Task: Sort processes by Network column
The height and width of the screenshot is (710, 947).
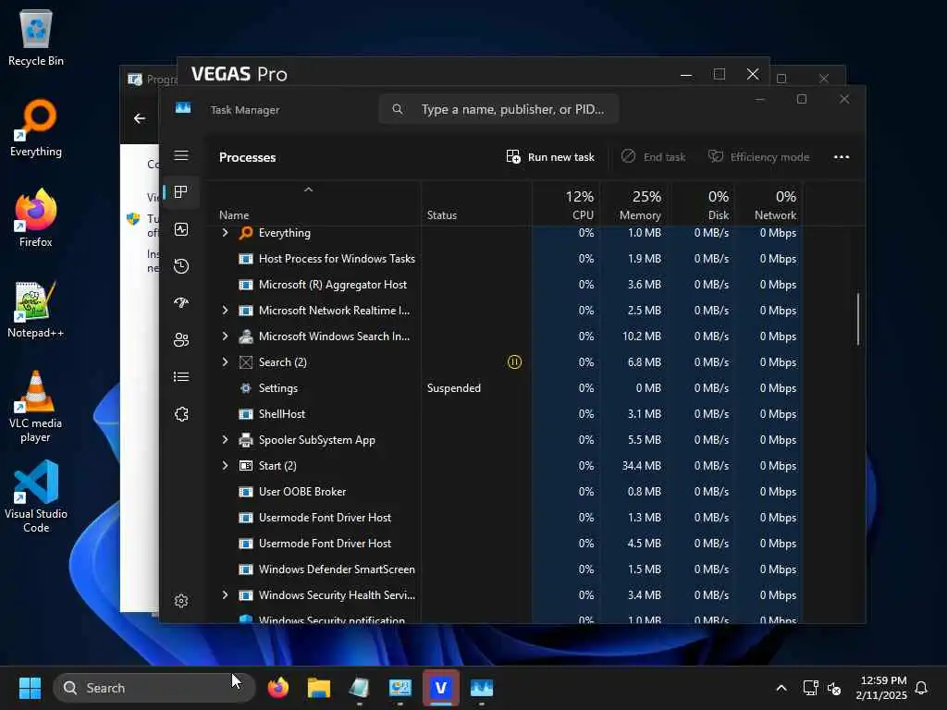Action: pyautogui.click(x=769, y=205)
